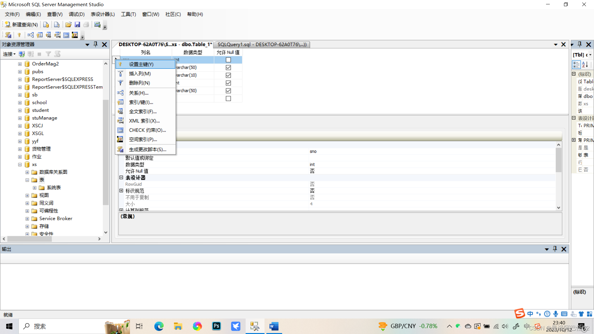
Task: Click the Database Engine Query toolbar icon
Action: pos(46,25)
